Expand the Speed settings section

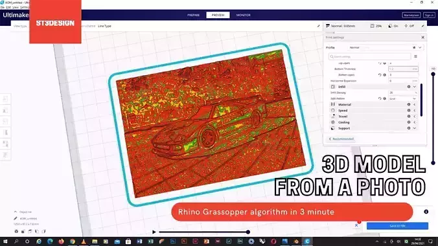[415, 111]
